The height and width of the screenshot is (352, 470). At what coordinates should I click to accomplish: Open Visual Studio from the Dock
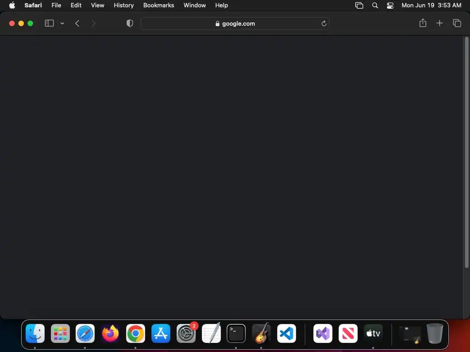click(323, 333)
